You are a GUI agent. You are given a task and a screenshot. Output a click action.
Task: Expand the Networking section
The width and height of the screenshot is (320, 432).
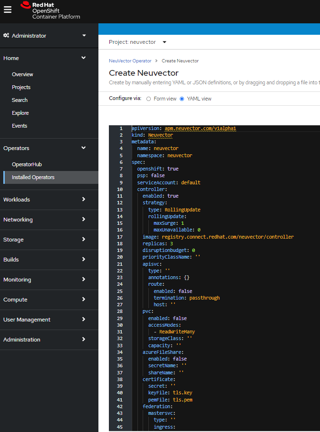tap(84, 220)
